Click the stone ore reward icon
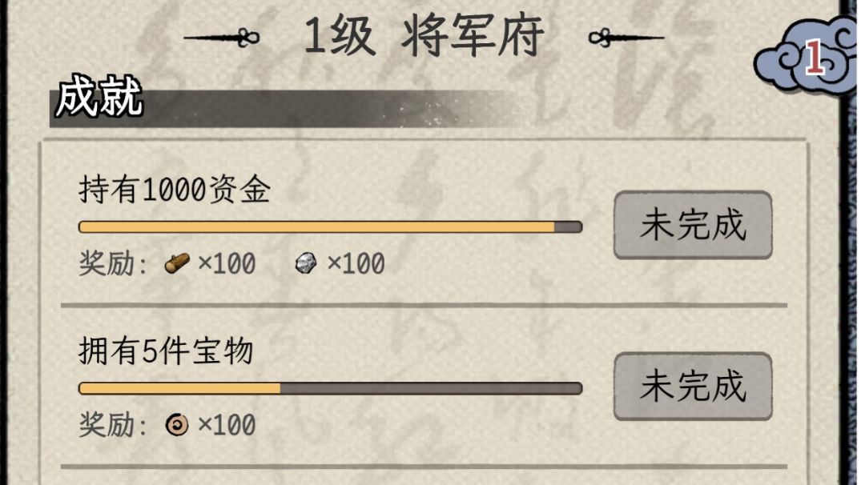 [x=307, y=263]
